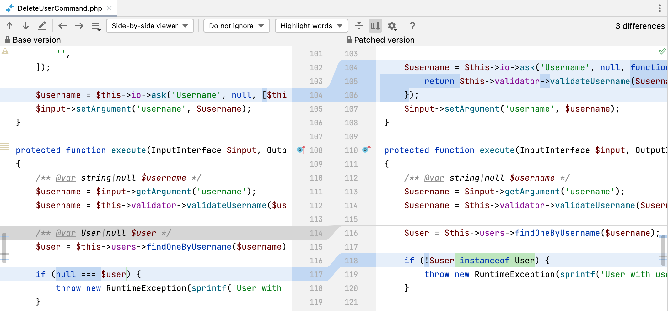The image size is (668, 311).
Task: Click left-pane line number 114
Action: pyautogui.click(x=316, y=233)
